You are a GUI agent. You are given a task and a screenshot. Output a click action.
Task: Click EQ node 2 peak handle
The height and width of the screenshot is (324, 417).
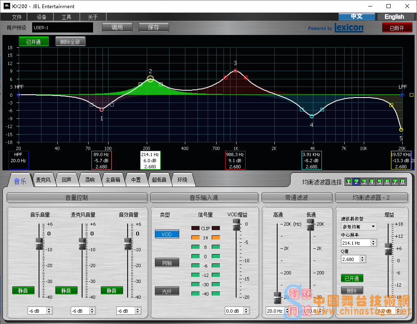click(x=150, y=79)
